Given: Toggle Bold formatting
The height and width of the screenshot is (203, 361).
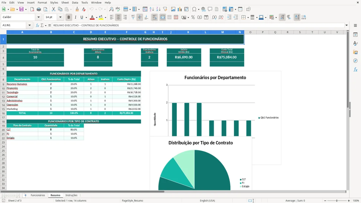Looking at the screenshot, I should 69,17.
